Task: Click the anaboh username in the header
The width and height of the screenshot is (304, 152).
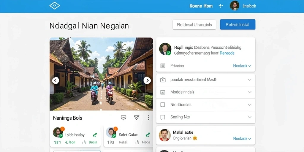Action: [249, 6]
